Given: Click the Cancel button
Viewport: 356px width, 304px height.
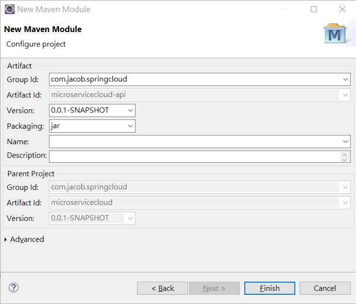Looking at the screenshot, I should point(325,288).
